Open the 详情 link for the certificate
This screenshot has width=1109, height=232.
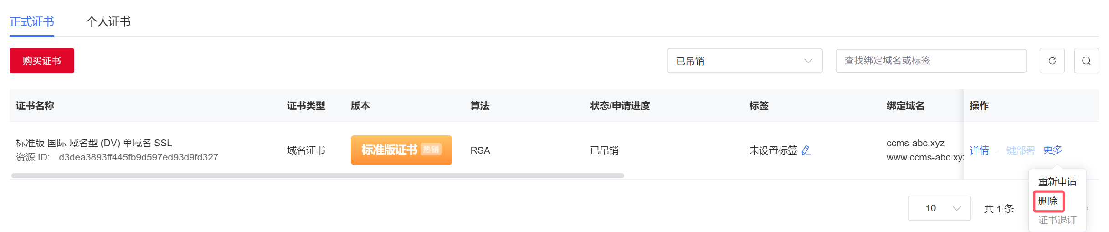point(979,150)
